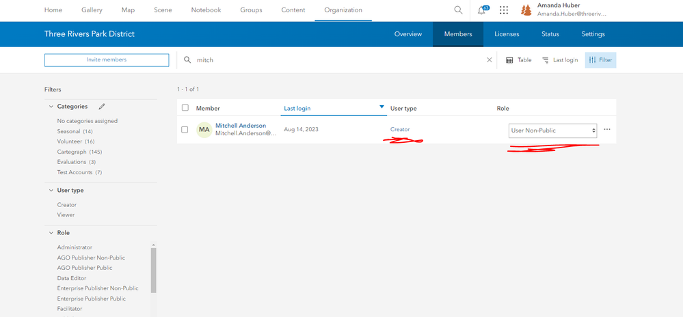Collapse the Categories filter section

coord(50,107)
